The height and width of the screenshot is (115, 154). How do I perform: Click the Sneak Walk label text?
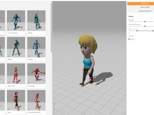31,86
